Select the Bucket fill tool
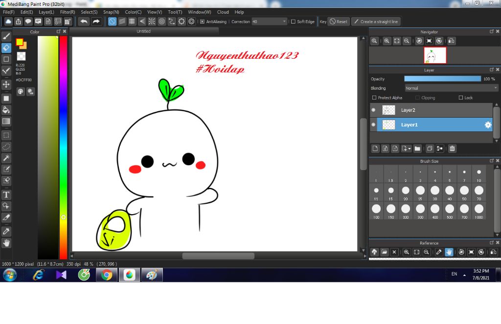The width and height of the screenshot is (501, 324). coord(6,109)
